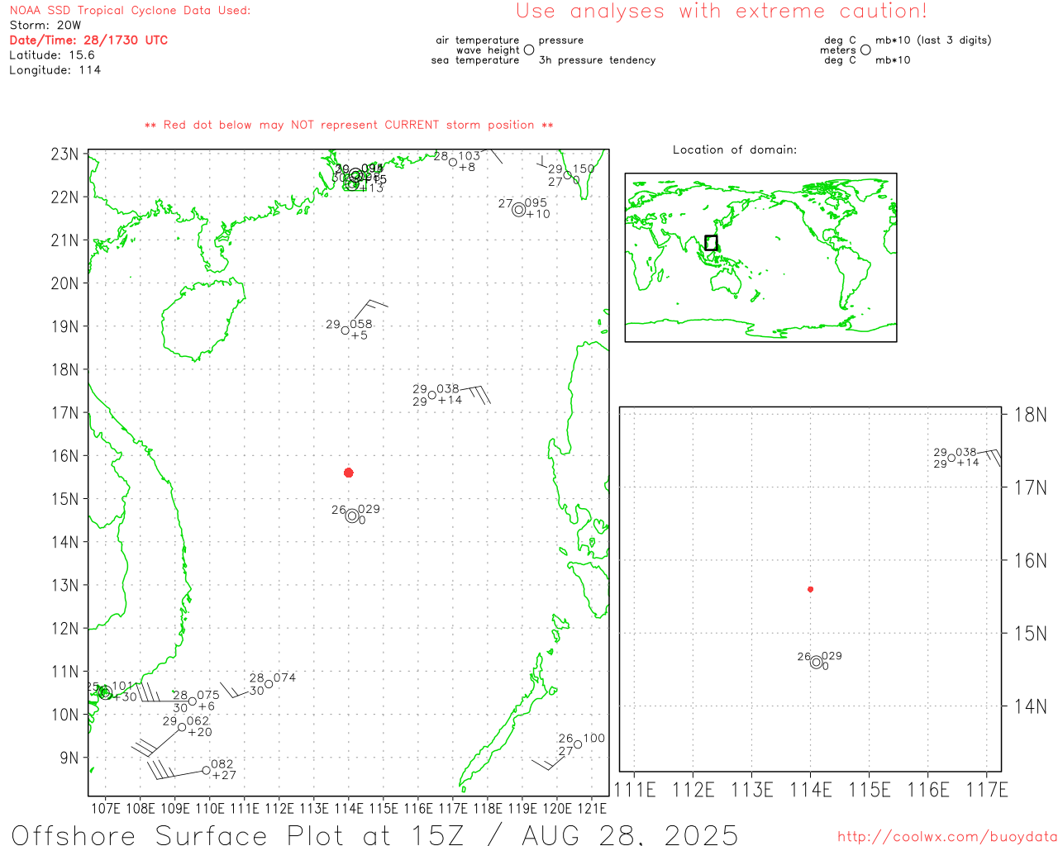Click the station circle reading 28 075 +6
This screenshot has width=1058, height=846.
[x=193, y=701]
